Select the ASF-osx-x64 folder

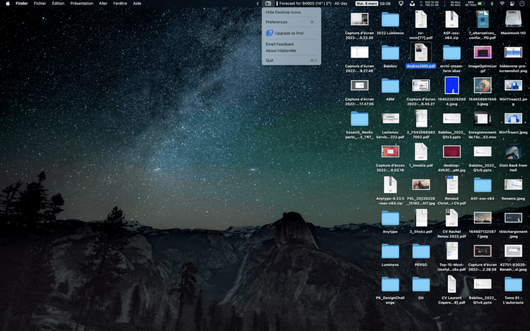pos(482,185)
